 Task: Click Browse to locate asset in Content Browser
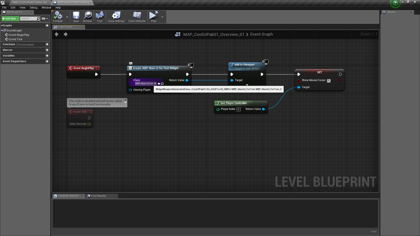[x=87, y=16]
